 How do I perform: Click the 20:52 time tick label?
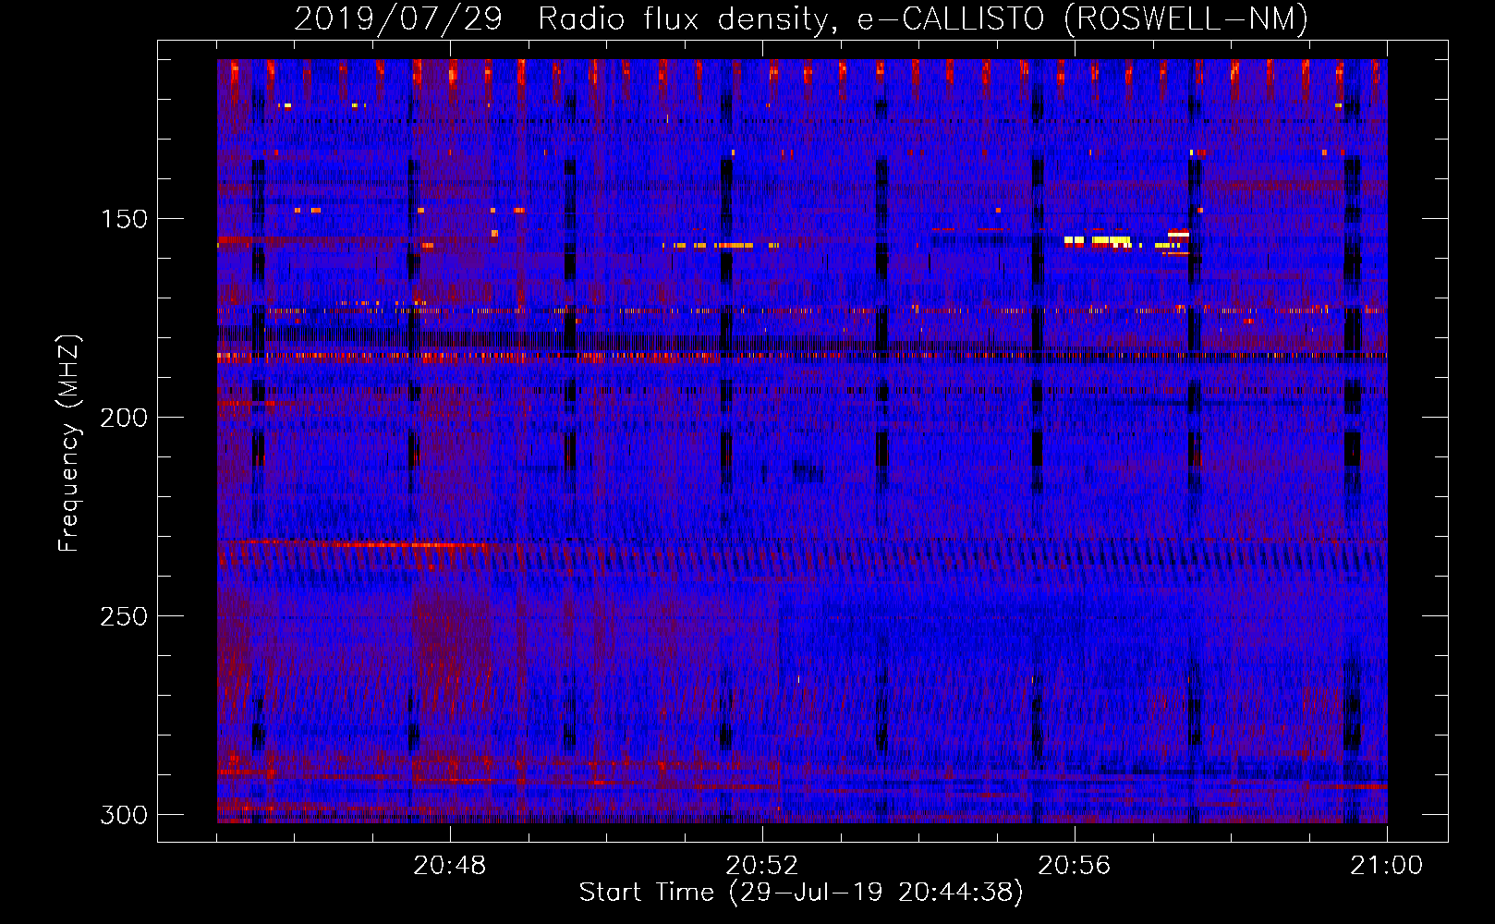762,866
